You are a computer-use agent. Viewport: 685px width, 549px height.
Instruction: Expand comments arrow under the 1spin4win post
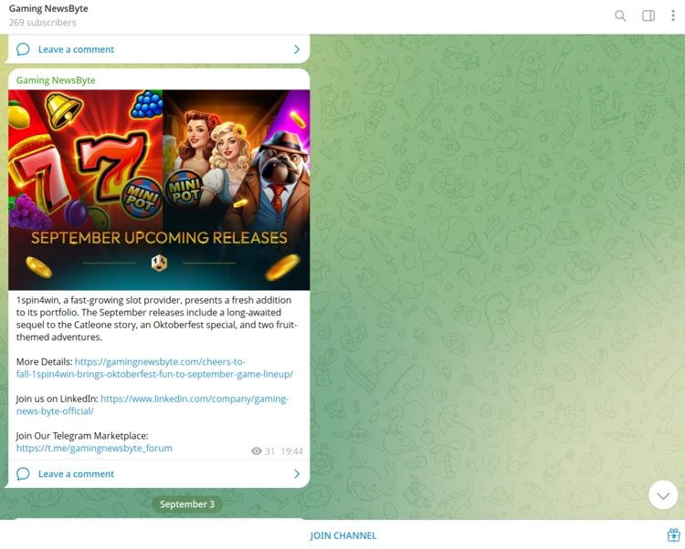click(x=297, y=473)
